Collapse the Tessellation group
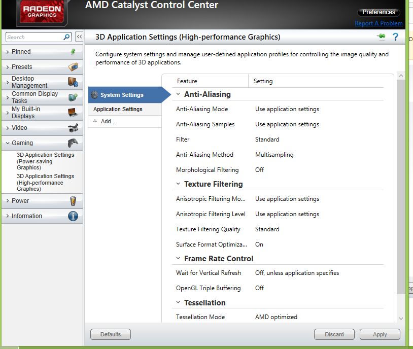 pyautogui.click(x=178, y=302)
